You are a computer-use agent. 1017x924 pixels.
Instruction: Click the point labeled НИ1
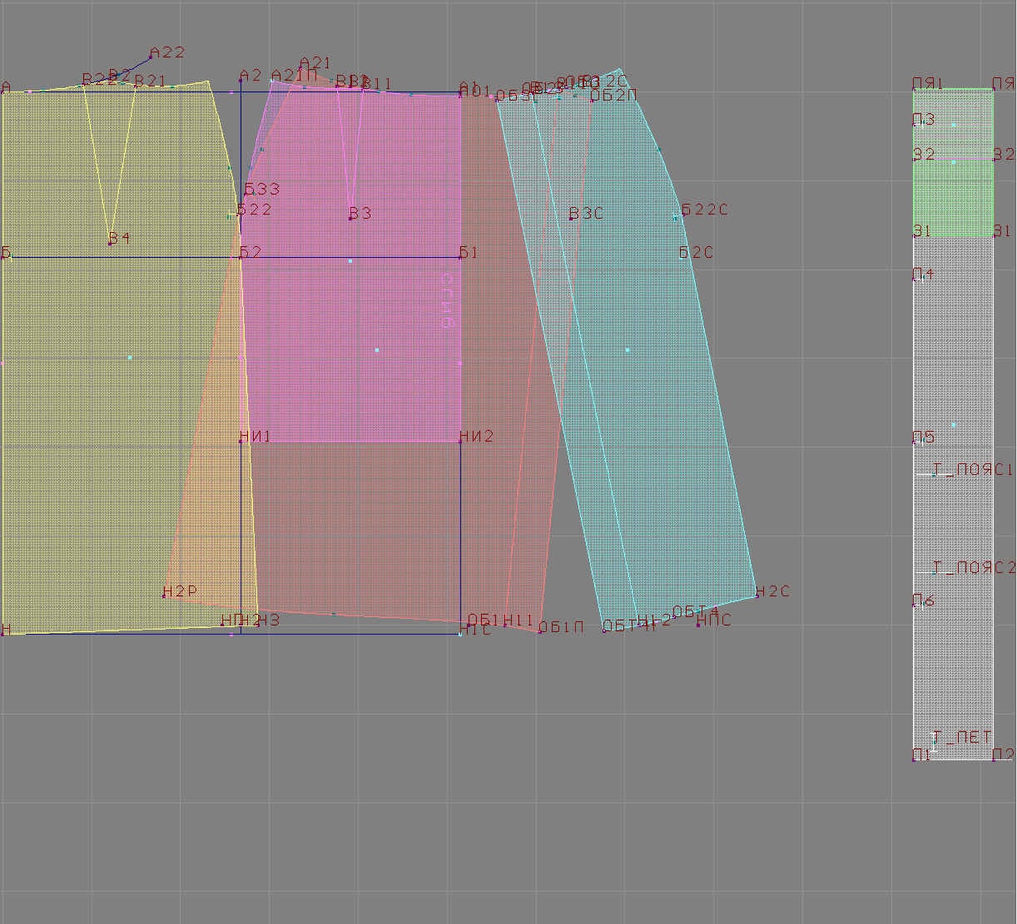click(x=241, y=442)
